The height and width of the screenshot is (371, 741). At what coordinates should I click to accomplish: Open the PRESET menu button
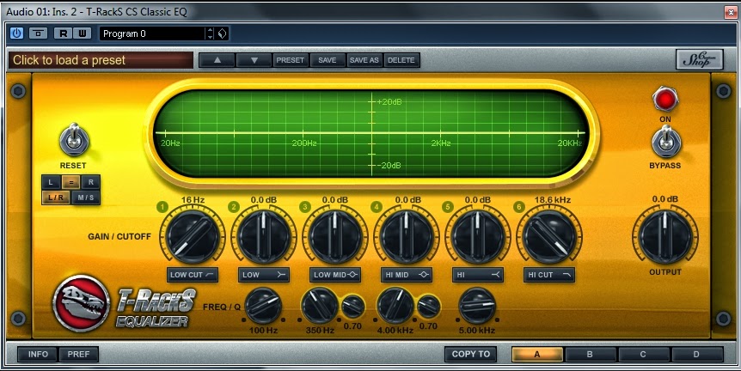291,60
